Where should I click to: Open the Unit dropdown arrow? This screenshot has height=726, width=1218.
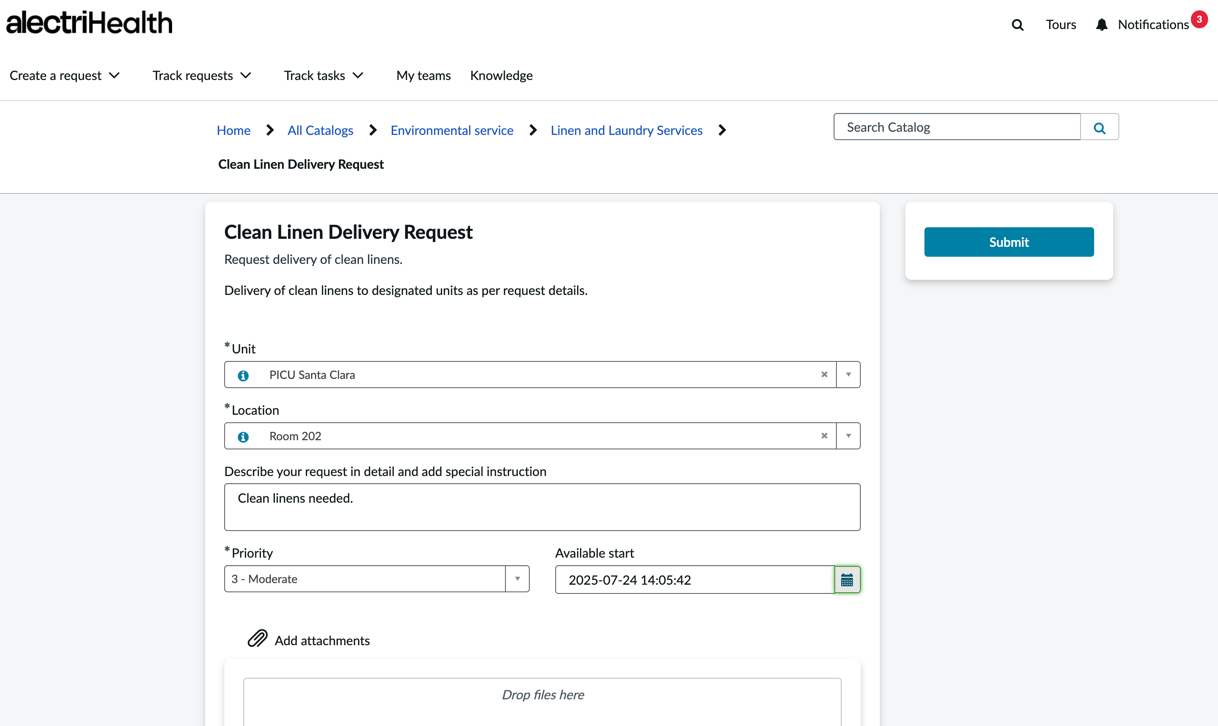pyautogui.click(x=848, y=374)
